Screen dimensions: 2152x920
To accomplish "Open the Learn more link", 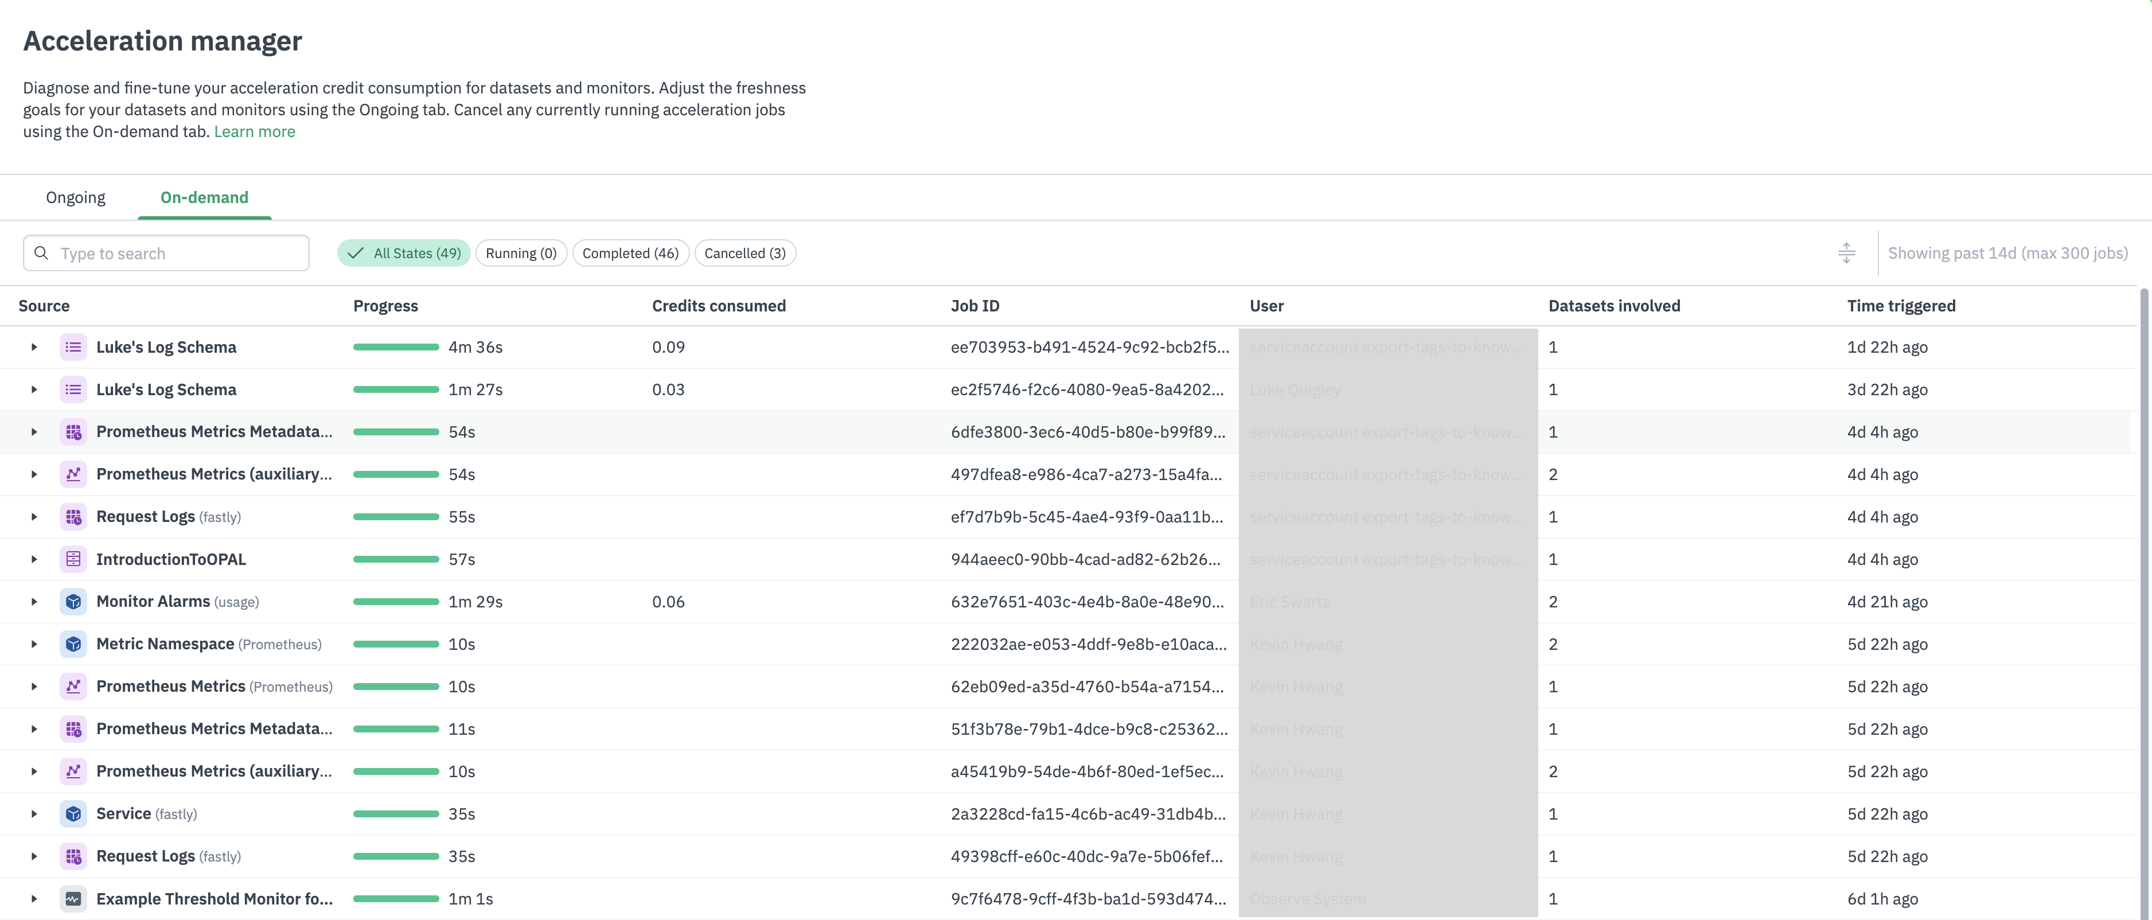I will (x=254, y=131).
